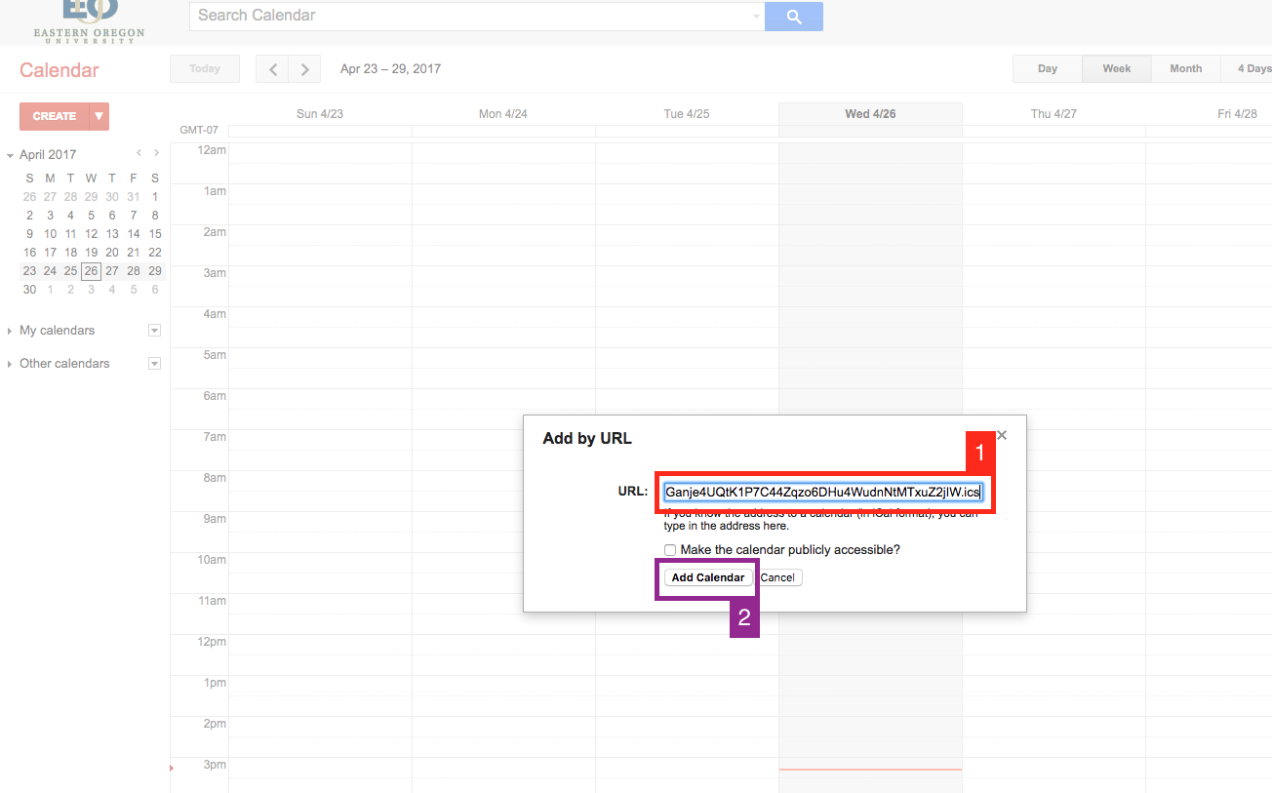Click the Search Calendar field
The image size is (1272, 793).
coord(474,16)
